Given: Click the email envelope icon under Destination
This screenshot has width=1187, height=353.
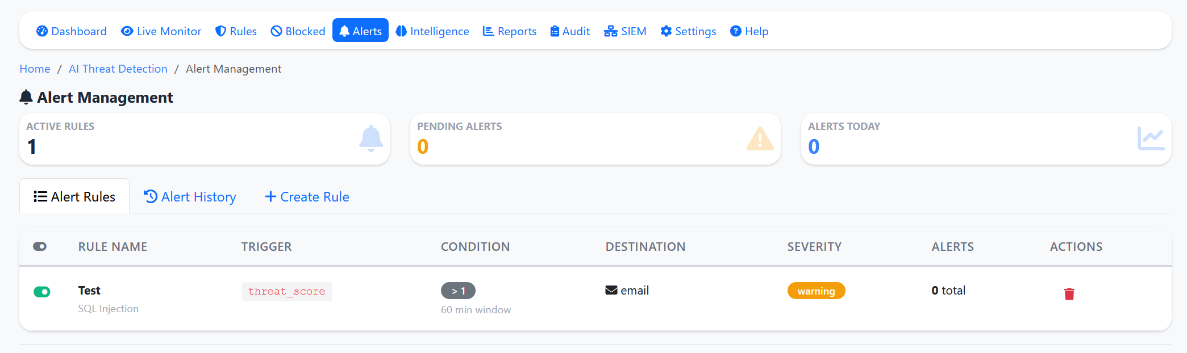Looking at the screenshot, I should tap(610, 290).
